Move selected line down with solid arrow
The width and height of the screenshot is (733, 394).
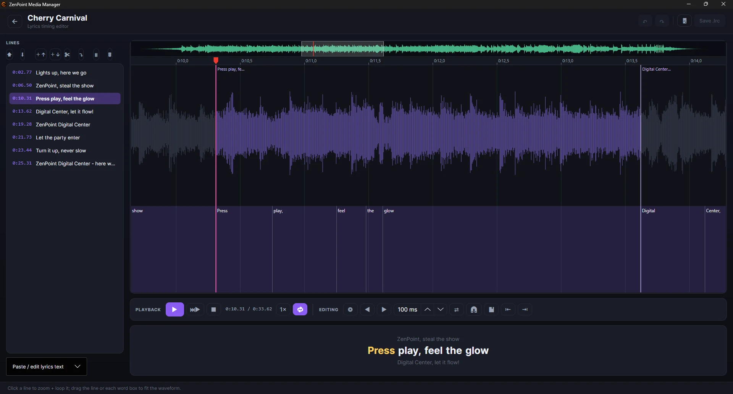click(23, 55)
